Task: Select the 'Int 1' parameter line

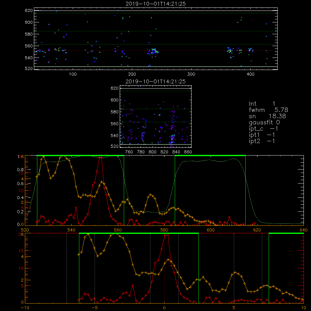Action: pos(262,104)
